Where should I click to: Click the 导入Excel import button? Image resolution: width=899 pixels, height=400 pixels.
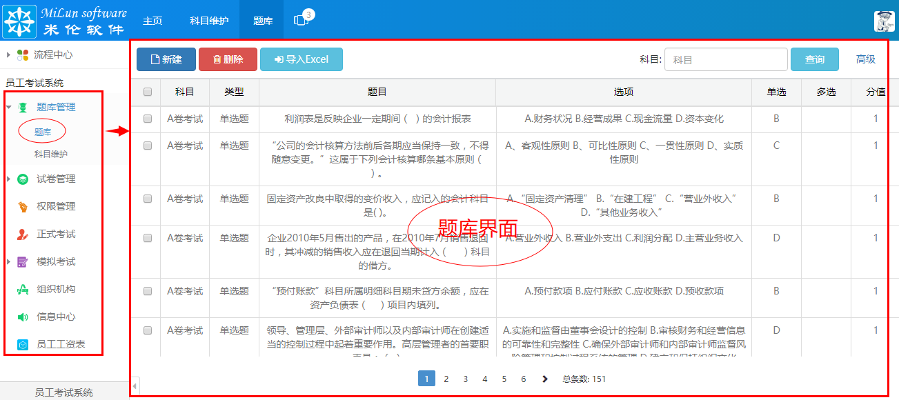[302, 59]
